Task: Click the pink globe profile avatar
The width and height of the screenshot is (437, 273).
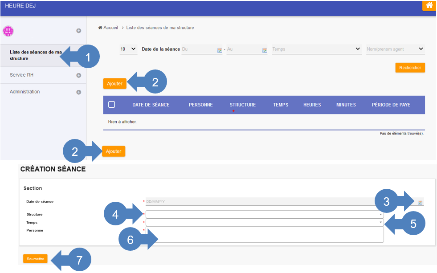Action: tap(8, 31)
